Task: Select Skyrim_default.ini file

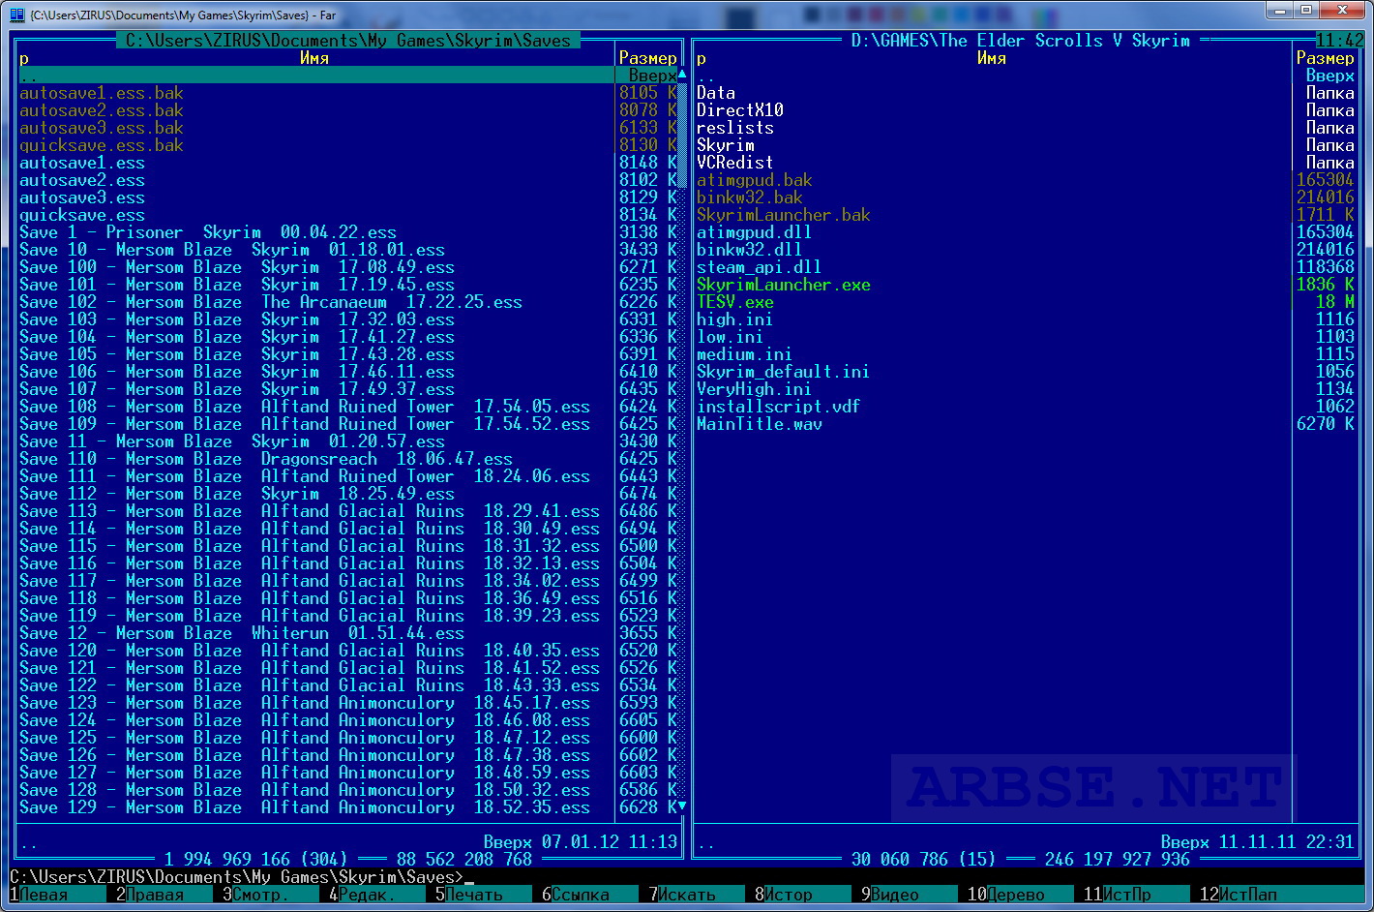Action: click(784, 372)
